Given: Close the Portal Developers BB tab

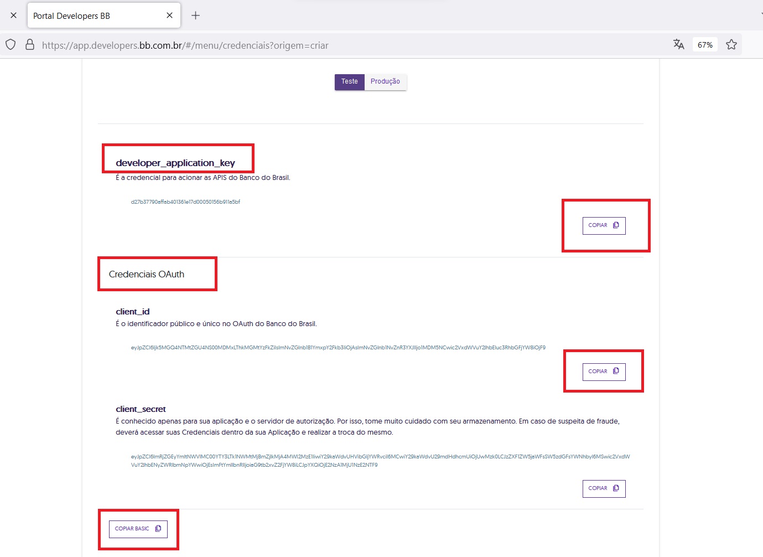Looking at the screenshot, I should (x=169, y=16).
